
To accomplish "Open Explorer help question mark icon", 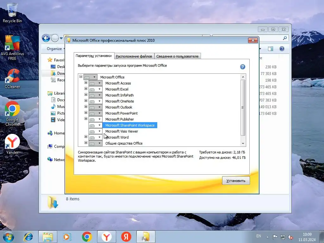I will [282, 49].
